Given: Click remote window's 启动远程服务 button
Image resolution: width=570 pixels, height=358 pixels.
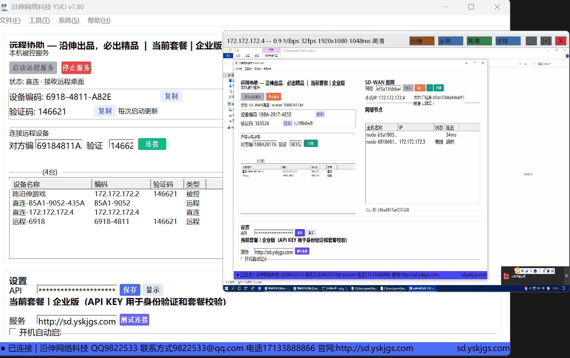Looking at the screenshot, I should 252,96.
